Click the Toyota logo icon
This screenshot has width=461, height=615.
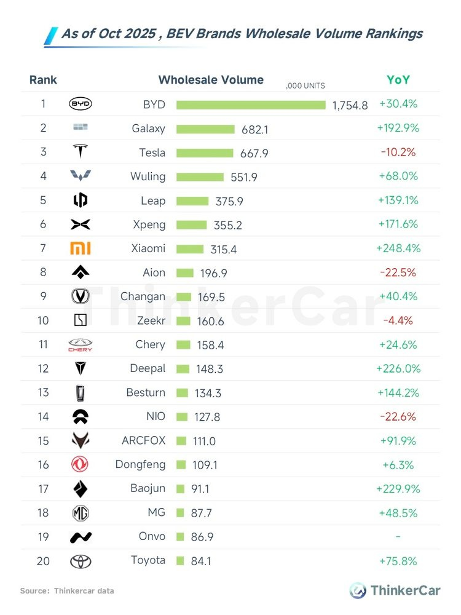point(81,561)
